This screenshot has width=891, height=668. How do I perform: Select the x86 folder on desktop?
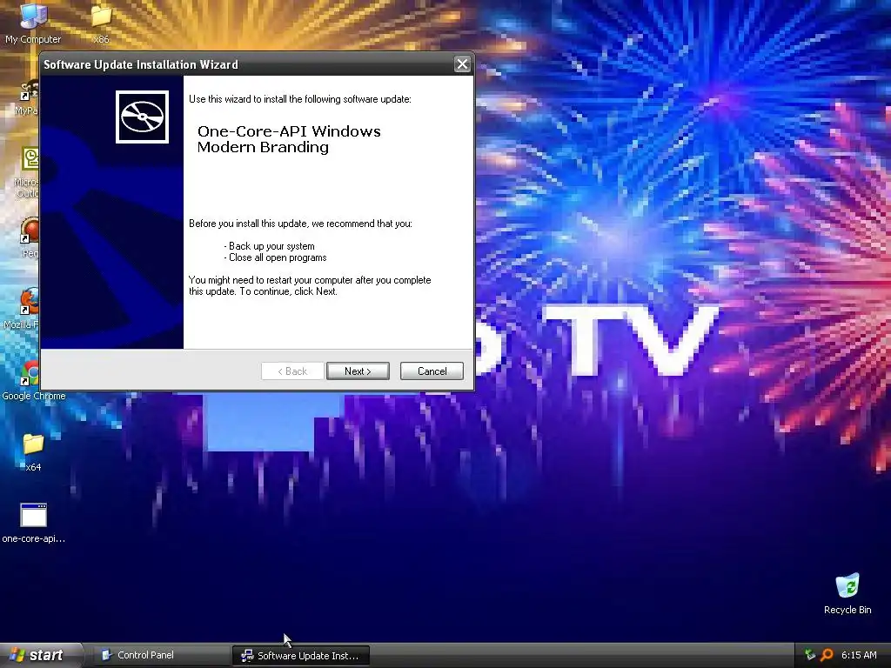tap(101, 23)
